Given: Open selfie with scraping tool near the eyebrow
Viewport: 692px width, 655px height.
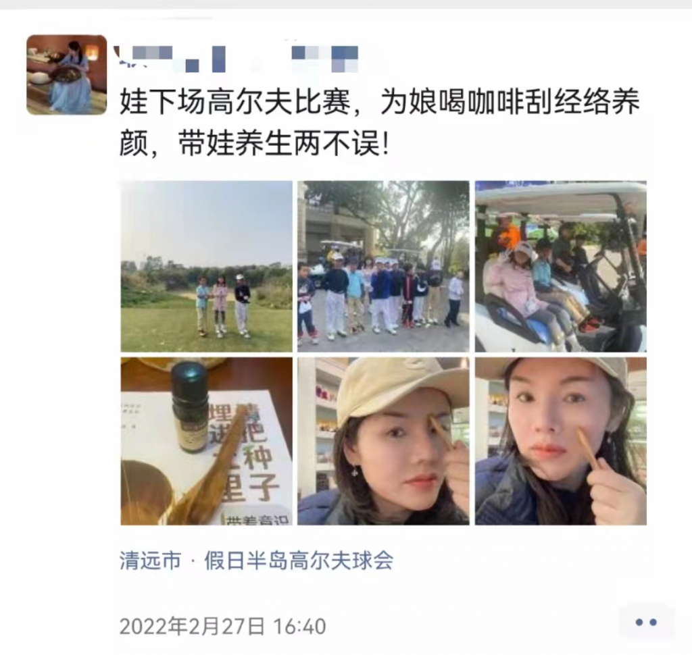Looking at the screenshot, I should coord(384,441).
